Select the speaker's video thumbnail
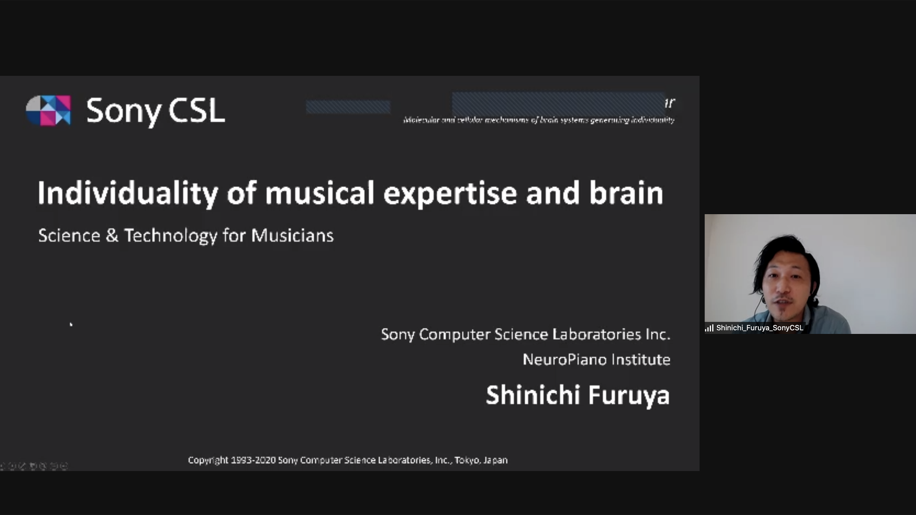This screenshot has height=515, width=916. point(810,274)
